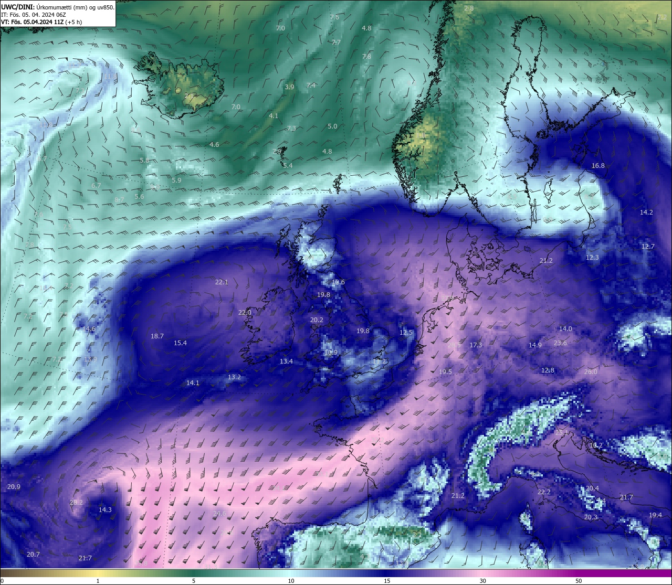Click the 5.0 value west of Norway
The image size is (672, 585).
pos(332,126)
